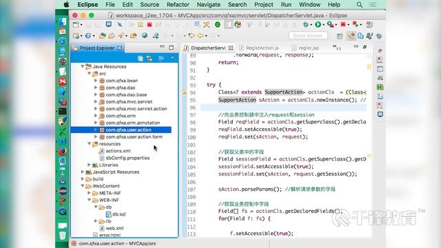Expand the Libraries node

coord(89,165)
